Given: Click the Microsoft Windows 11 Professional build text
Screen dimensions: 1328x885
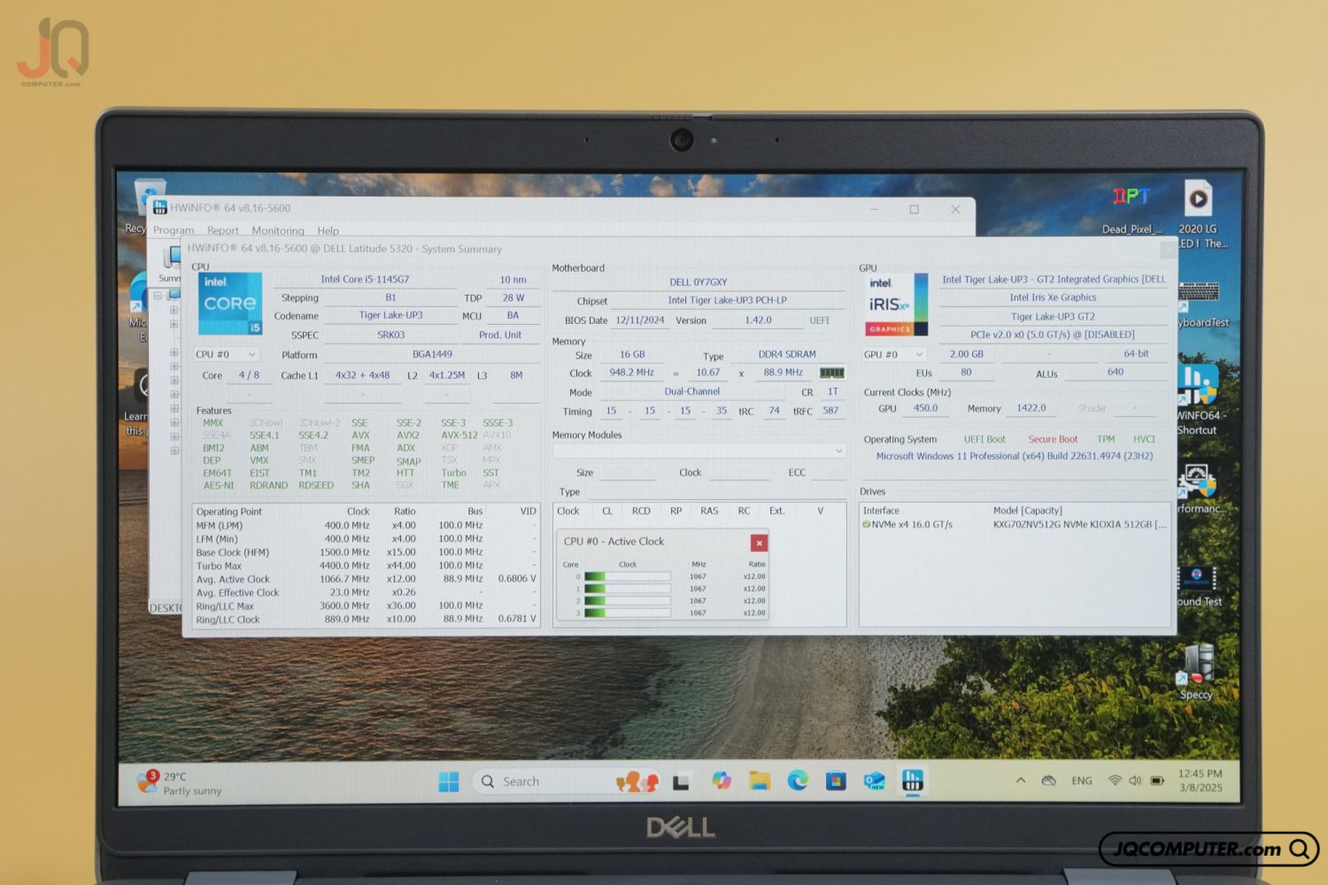Looking at the screenshot, I should (1015, 457).
